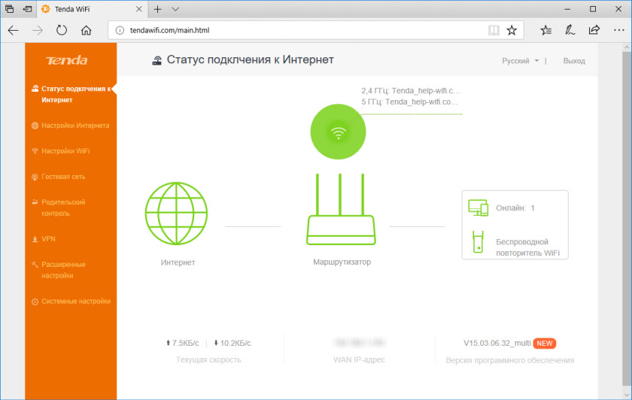Open the browser three-dots menu

coord(617,30)
